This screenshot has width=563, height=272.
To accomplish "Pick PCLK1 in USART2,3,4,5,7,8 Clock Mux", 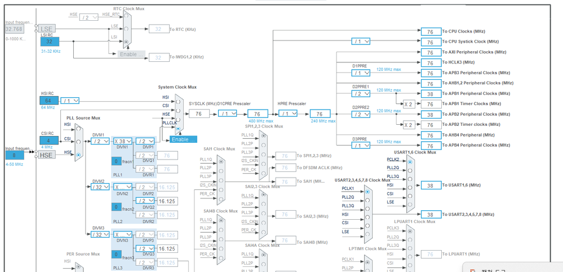I will click(x=367, y=192).
